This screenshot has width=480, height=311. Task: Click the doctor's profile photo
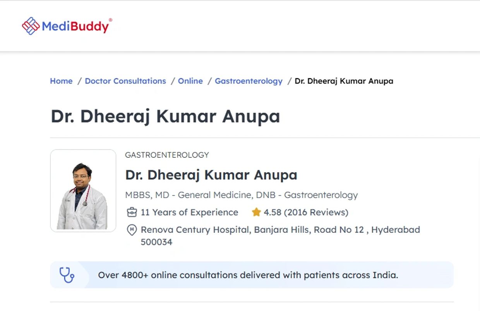(83, 191)
